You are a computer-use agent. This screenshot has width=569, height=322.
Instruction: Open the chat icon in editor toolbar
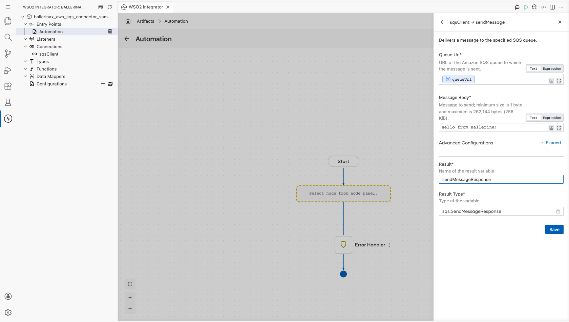pos(517,7)
